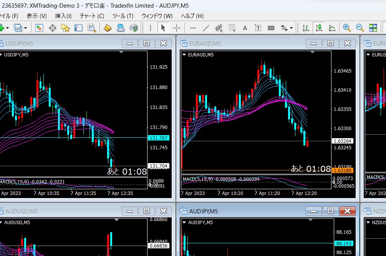Open the 挿入(I) menu

point(63,16)
